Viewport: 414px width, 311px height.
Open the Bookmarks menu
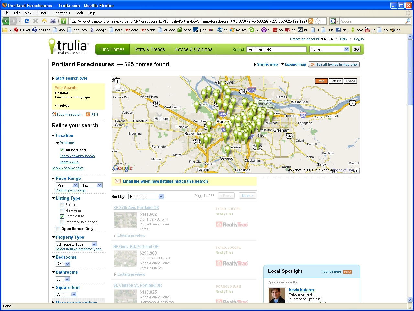pos(61,13)
